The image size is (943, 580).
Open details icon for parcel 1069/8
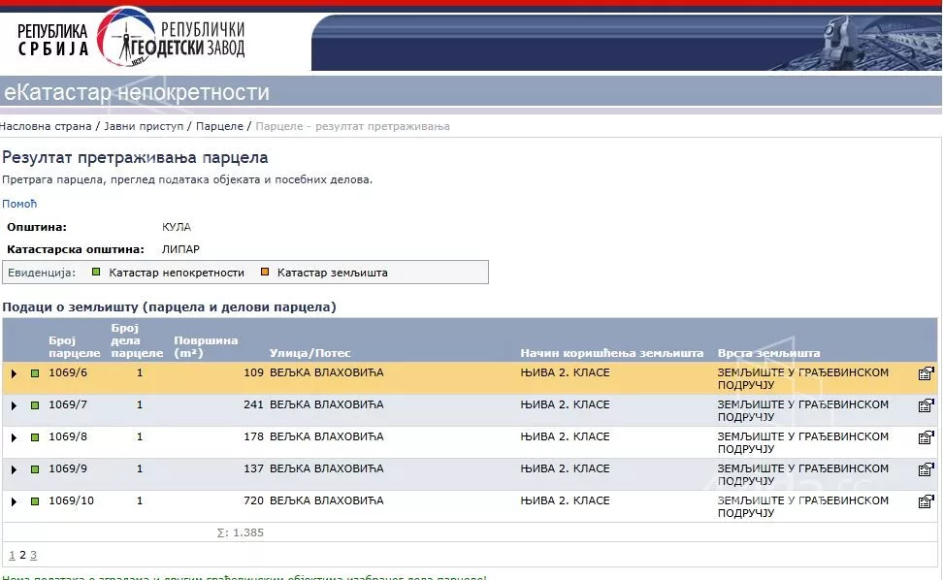pos(926,437)
